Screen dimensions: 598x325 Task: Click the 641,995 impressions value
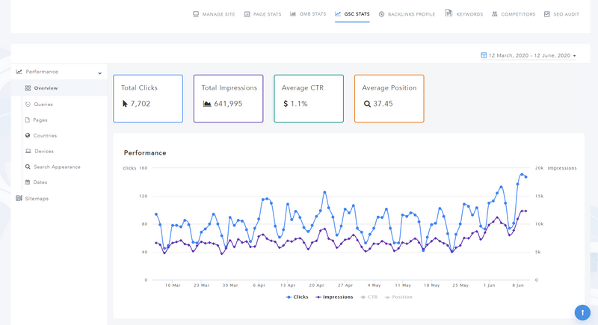pos(228,104)
